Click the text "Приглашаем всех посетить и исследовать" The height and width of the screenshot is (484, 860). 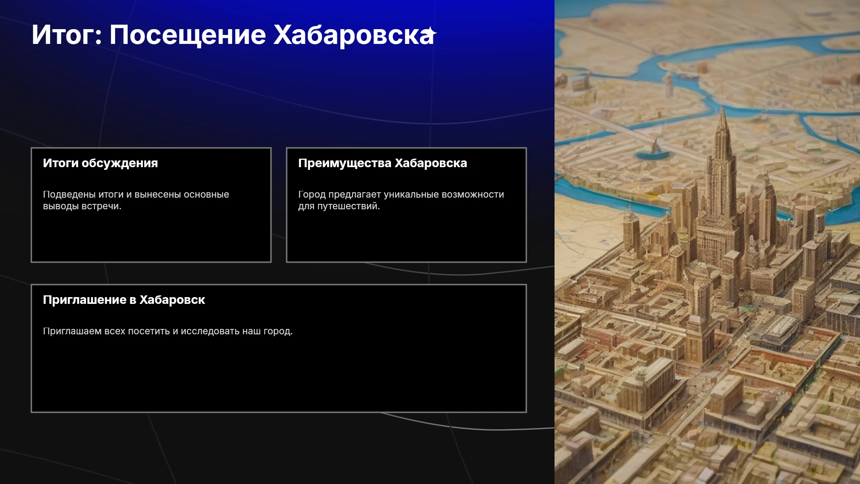click(142, 331)
